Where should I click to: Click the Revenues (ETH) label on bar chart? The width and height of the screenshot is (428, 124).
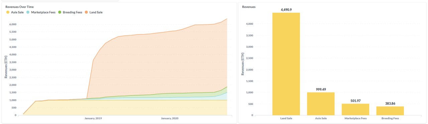243,64
